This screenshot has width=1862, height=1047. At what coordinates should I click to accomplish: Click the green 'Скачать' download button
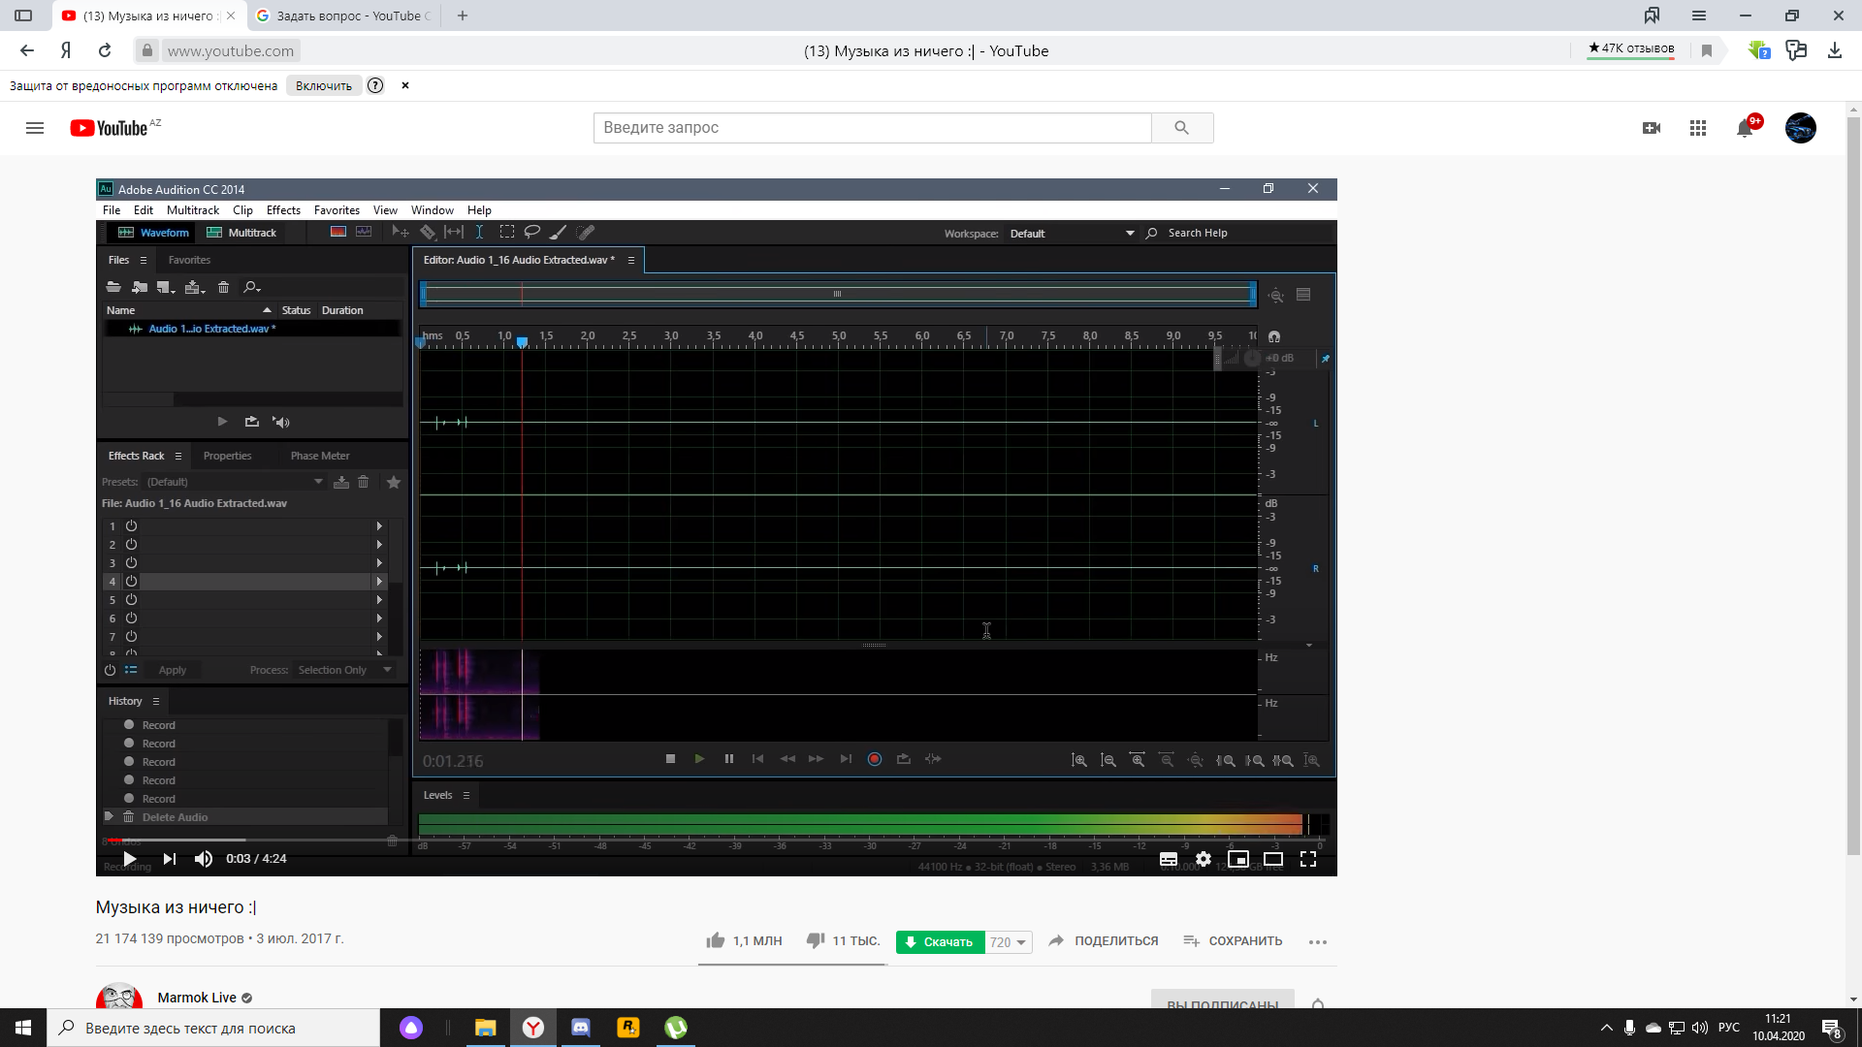940,942
